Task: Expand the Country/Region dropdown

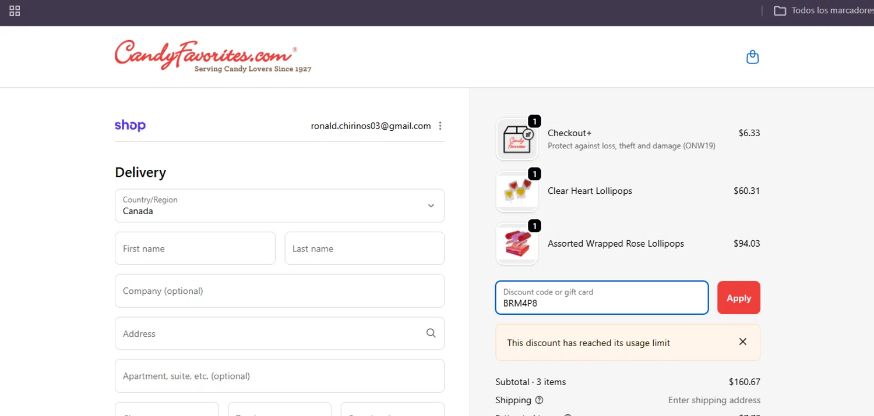Action: (x=280, y=205)
